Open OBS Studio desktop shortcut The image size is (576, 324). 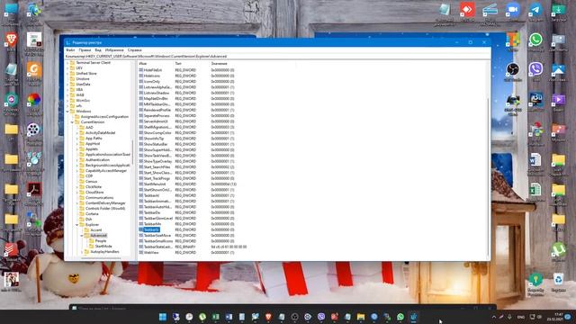click(513, 70)
